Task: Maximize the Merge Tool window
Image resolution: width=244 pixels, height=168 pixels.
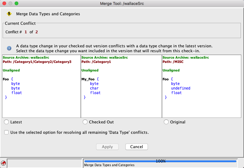Action: [x=16, y=3]
